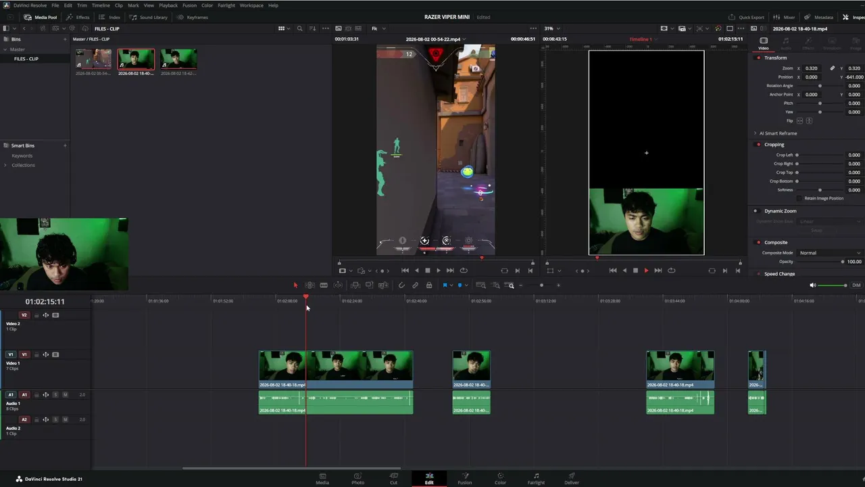Image resolution: width=865 pixels, height=487 pixels.
Task: Click the Detail Zoom icon
Action: [x=495, y=285]
